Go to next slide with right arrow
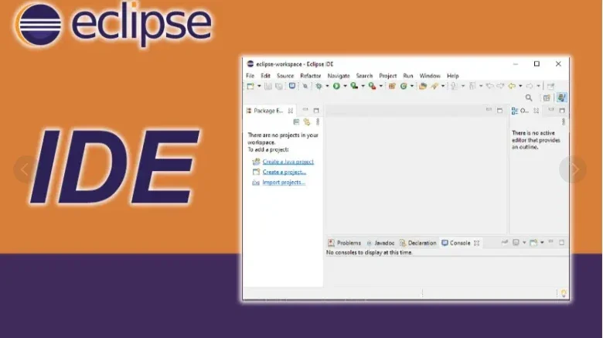 tap(573, 169)
